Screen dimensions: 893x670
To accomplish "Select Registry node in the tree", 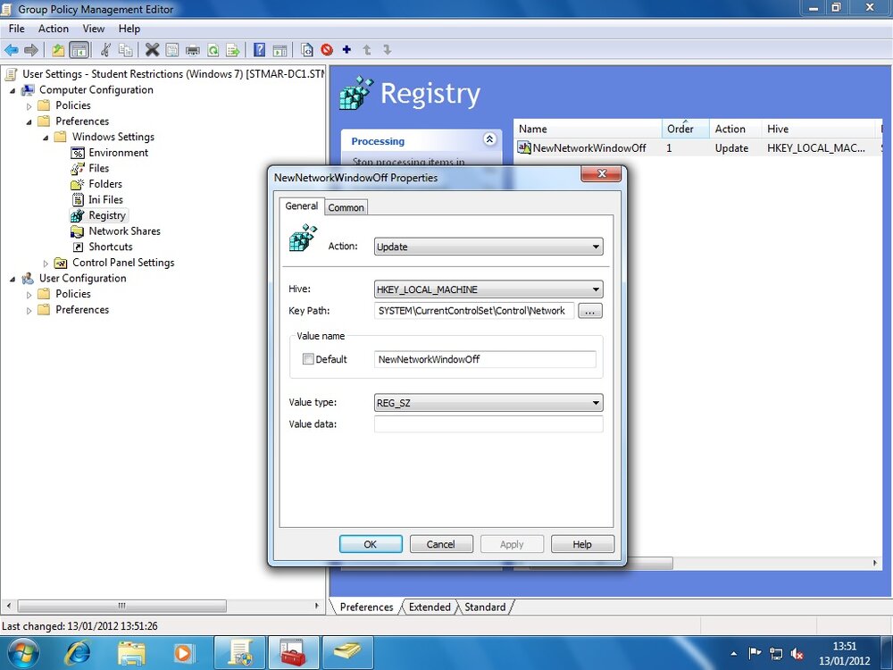I will point(106,215).
